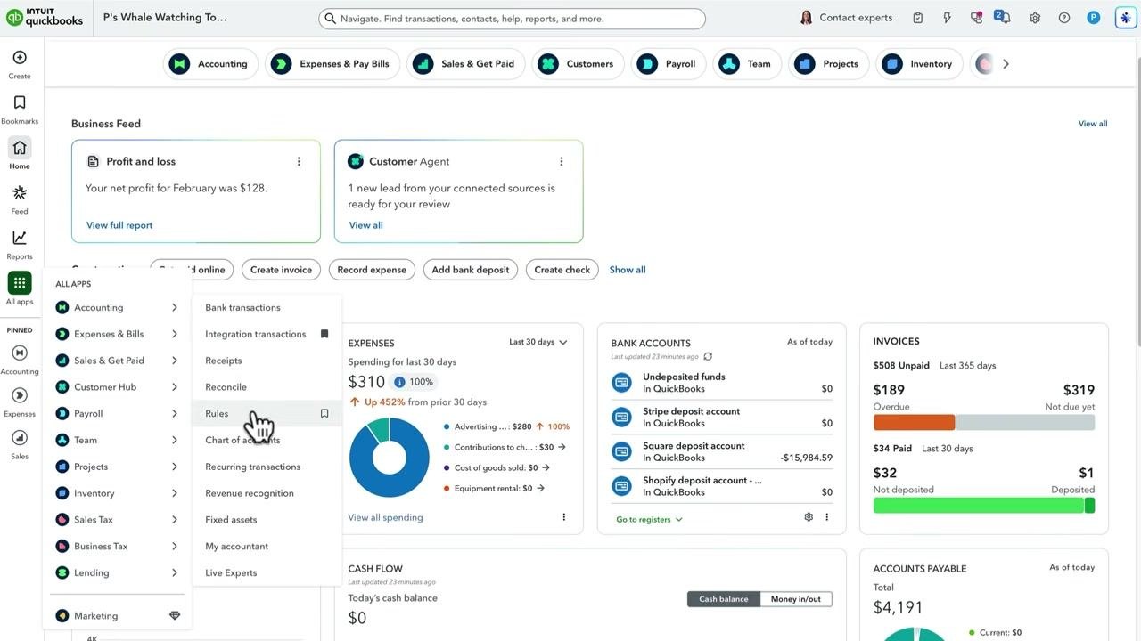Expand the Accounting submenu in All Apps
The image size is (1141, 641).
(175, 307)
